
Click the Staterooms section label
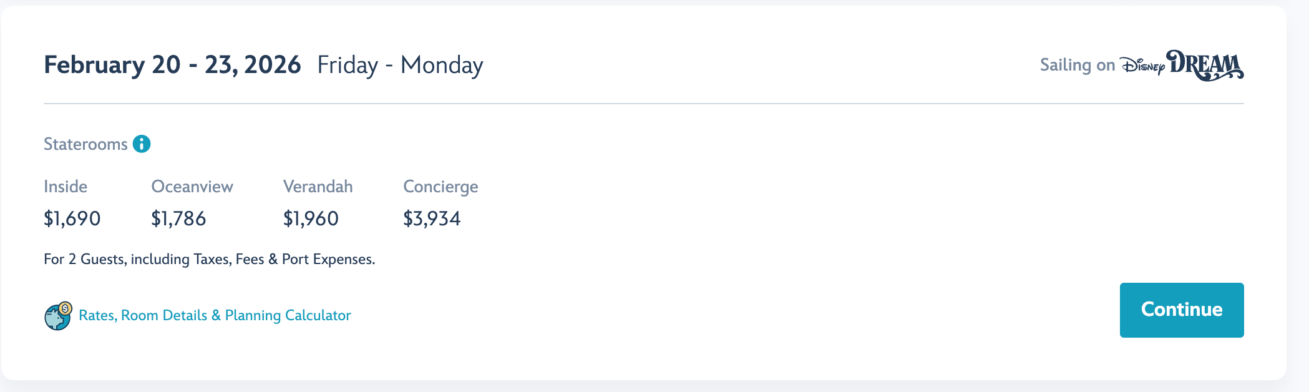[85, 144]
